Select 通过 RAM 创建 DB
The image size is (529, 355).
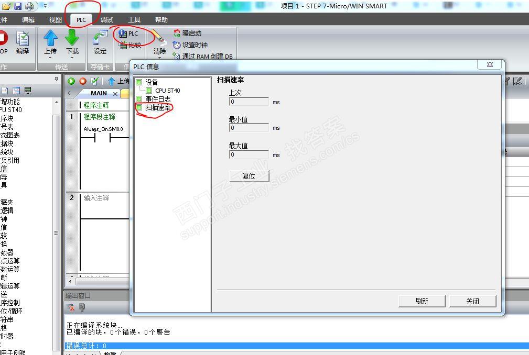coord(203,56)
